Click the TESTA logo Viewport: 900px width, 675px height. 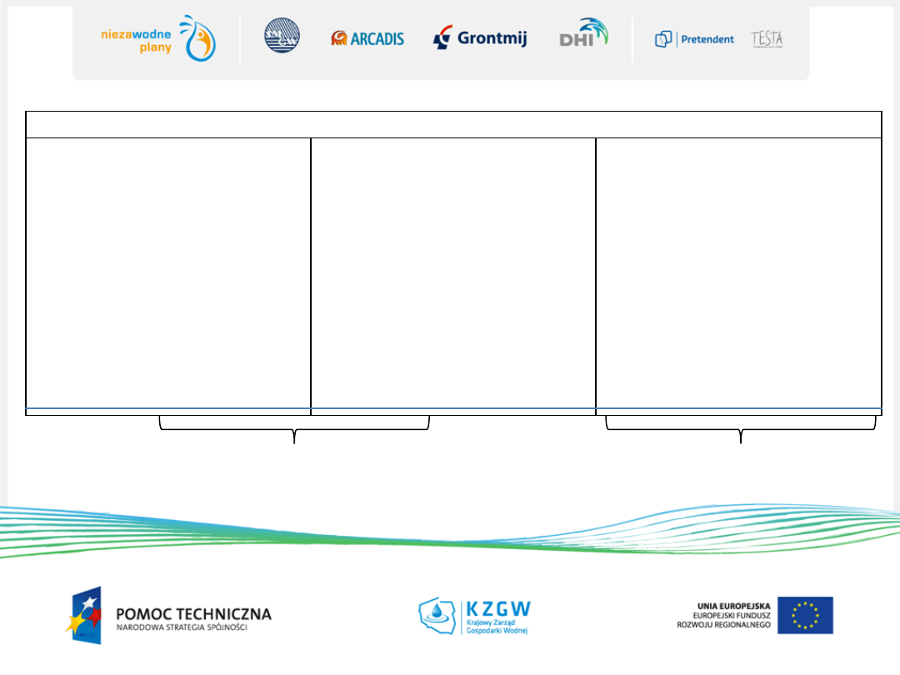tap(766, 38)
